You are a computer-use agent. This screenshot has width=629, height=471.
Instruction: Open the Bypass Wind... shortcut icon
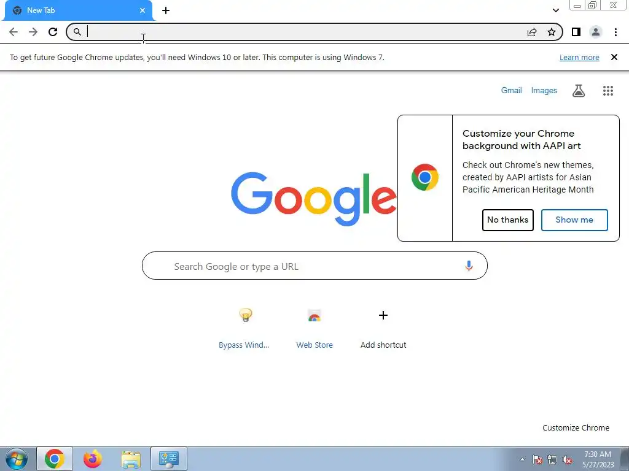click(x=246, y=315)
